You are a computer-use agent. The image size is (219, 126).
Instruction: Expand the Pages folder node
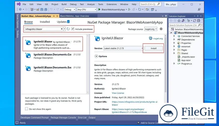tap(174, 50)
